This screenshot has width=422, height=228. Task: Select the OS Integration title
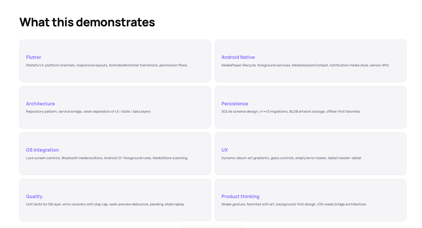[x=42, y=150]
